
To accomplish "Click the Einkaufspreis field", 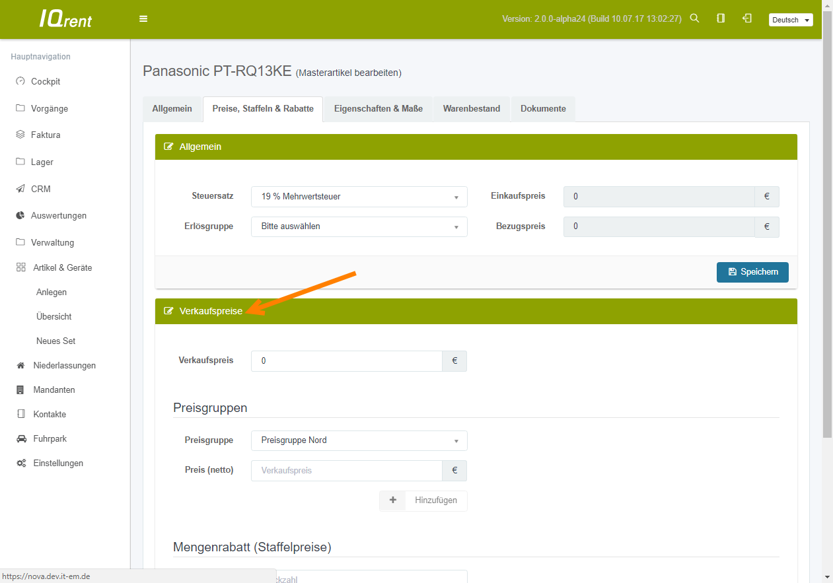I will point(659,197).
